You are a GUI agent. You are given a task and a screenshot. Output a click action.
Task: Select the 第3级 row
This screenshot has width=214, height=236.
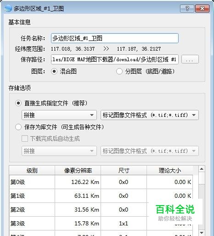pos(101,224)
